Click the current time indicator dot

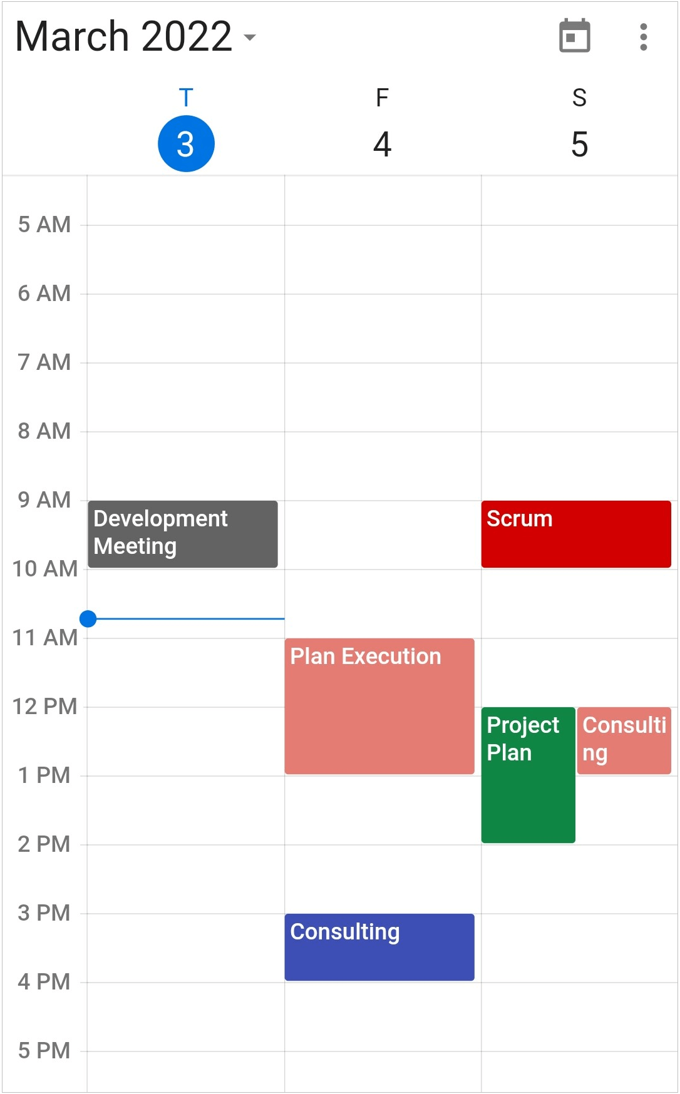coord(88,619)
